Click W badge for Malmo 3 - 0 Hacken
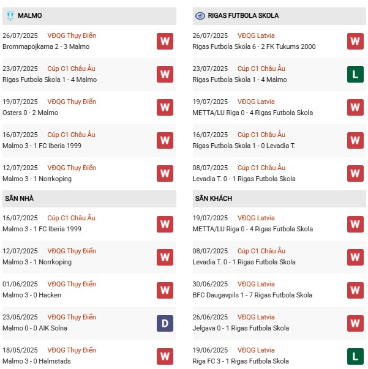 click(x=164, y=290)
